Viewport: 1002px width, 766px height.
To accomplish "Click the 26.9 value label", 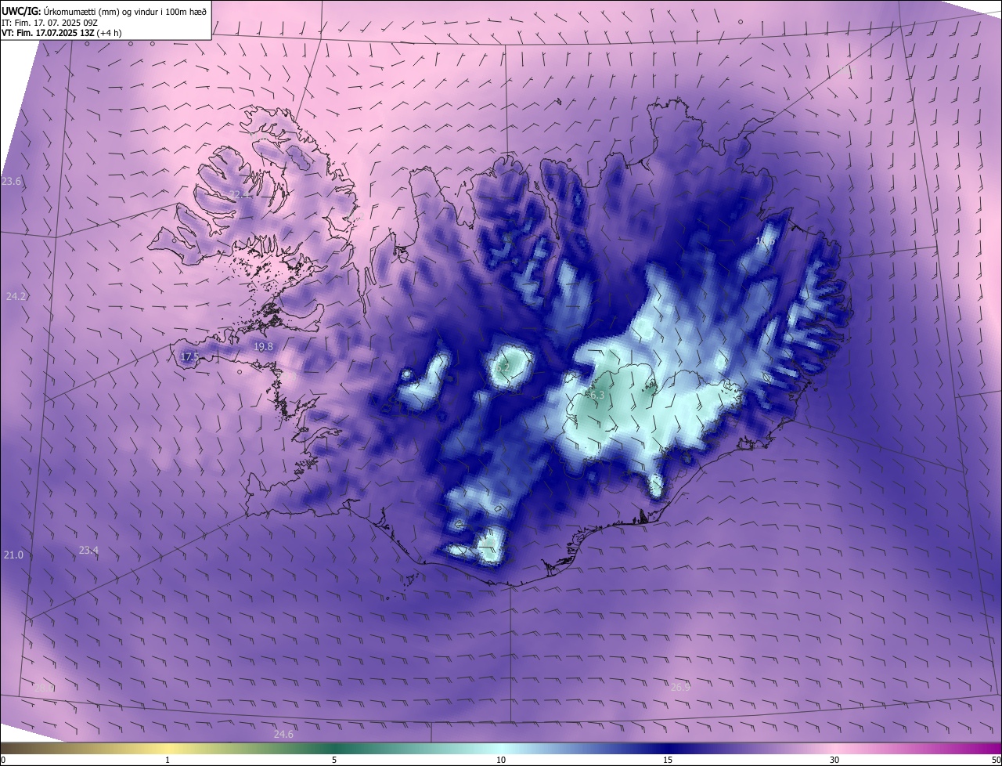I will pos(680,687).
